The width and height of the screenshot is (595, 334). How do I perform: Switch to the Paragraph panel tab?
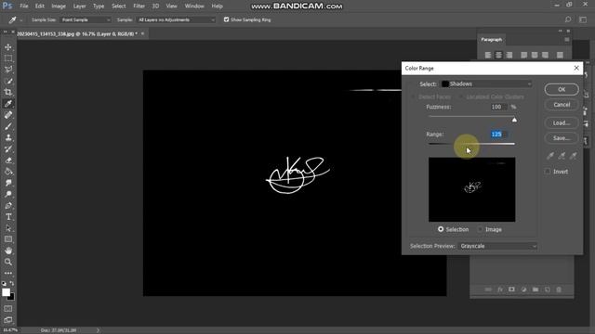tap(492, 39)
